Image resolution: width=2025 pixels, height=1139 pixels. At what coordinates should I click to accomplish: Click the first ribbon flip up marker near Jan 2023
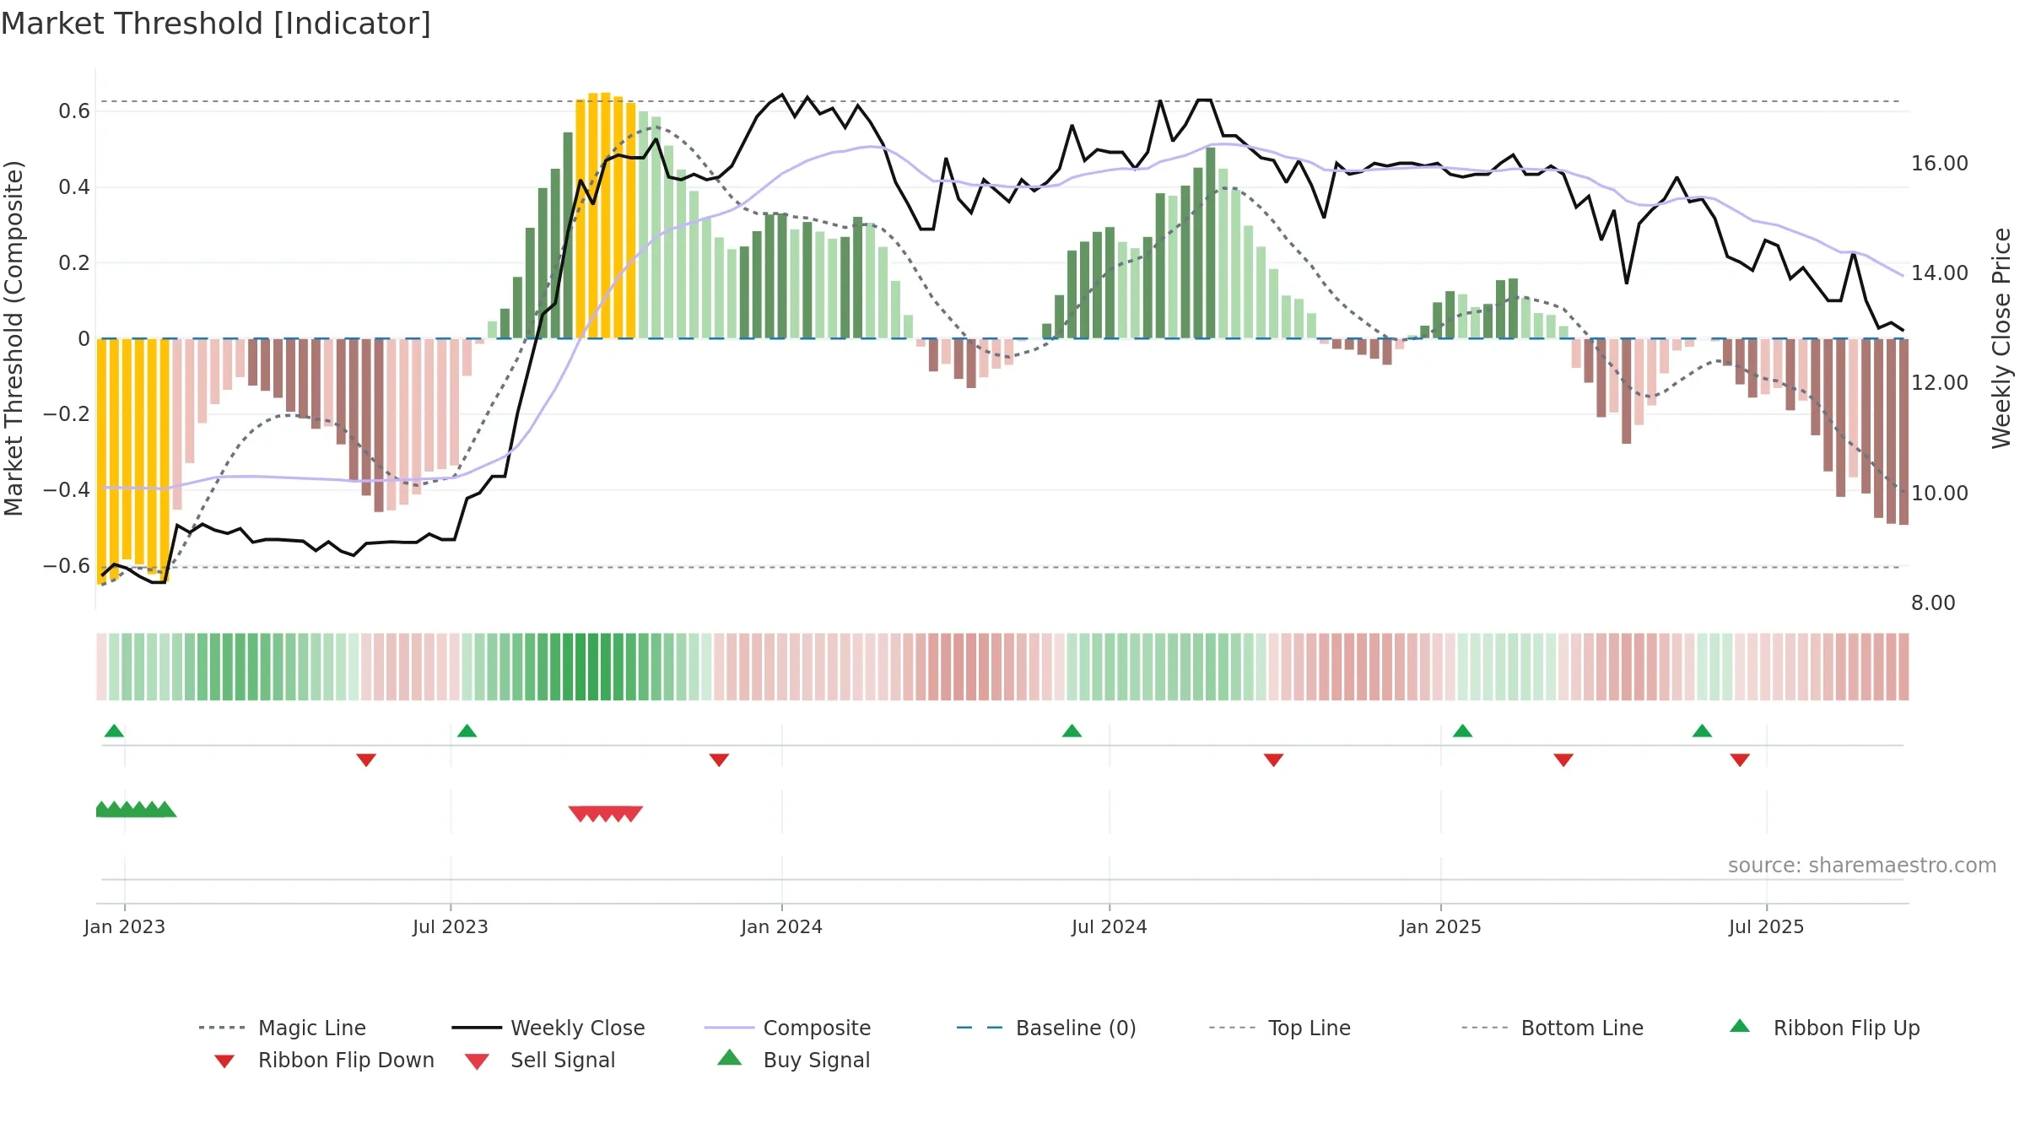tap(114, 731)
